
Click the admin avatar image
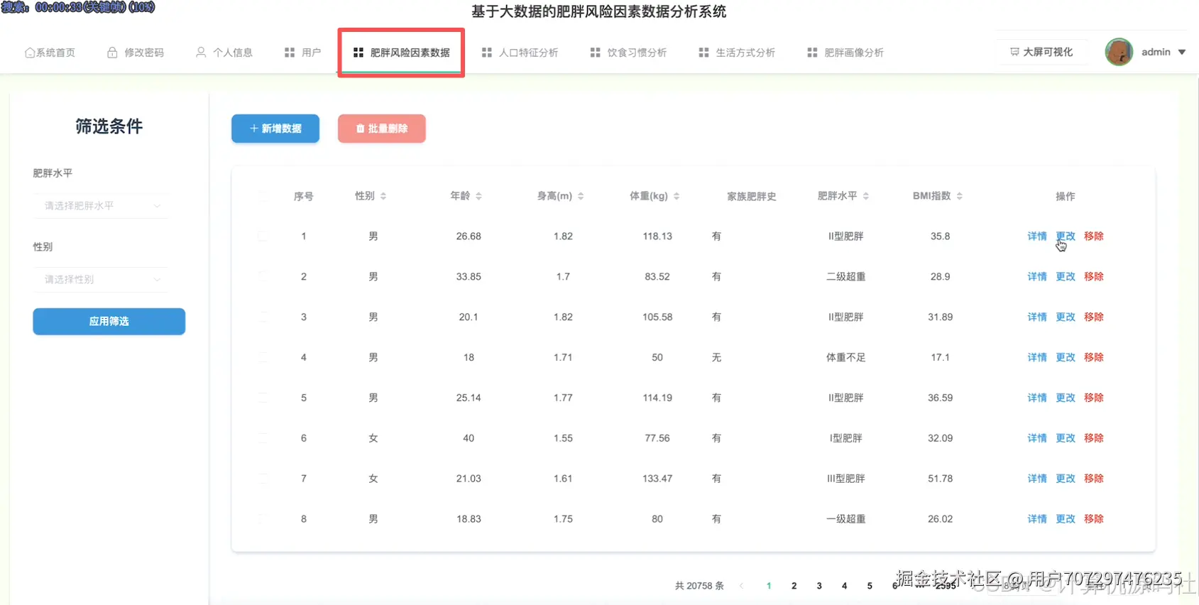(x=1119, y=52)
